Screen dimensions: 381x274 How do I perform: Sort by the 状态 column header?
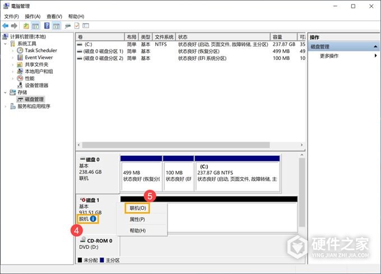(x=223, y=37)
